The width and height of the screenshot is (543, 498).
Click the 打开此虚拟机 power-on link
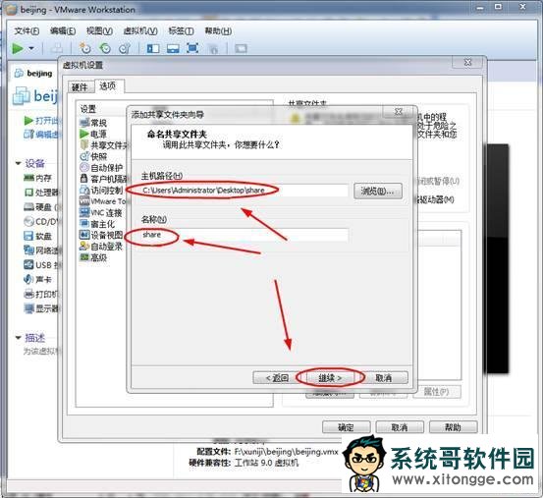(x=41, y=121)
